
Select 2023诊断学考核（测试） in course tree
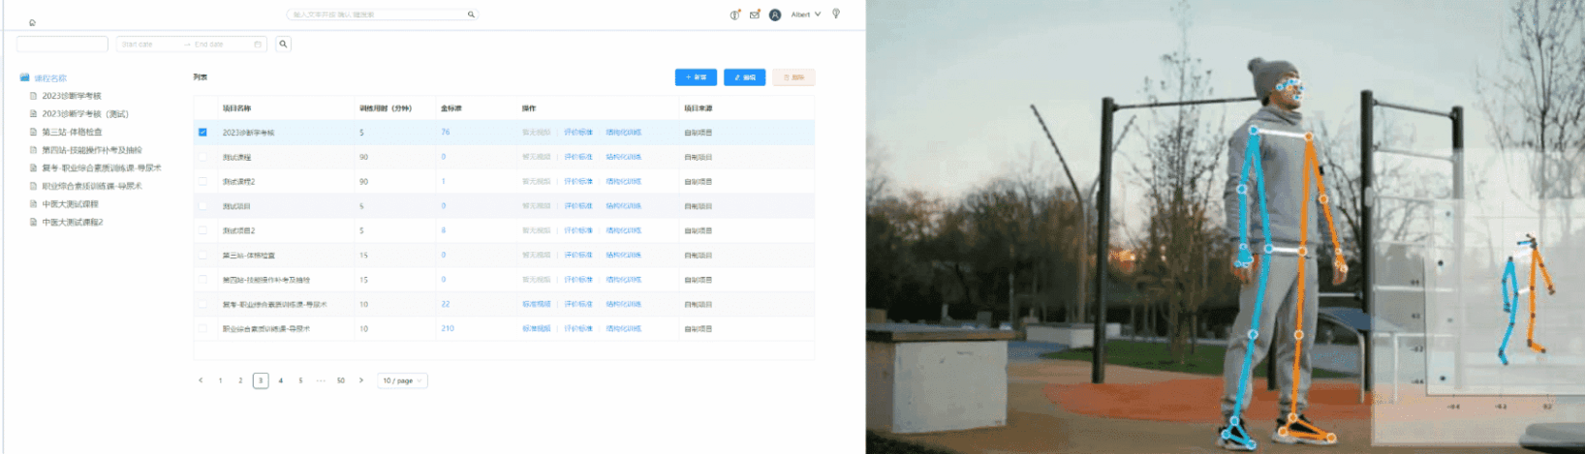pyautogui.click(x=85, y=114)
